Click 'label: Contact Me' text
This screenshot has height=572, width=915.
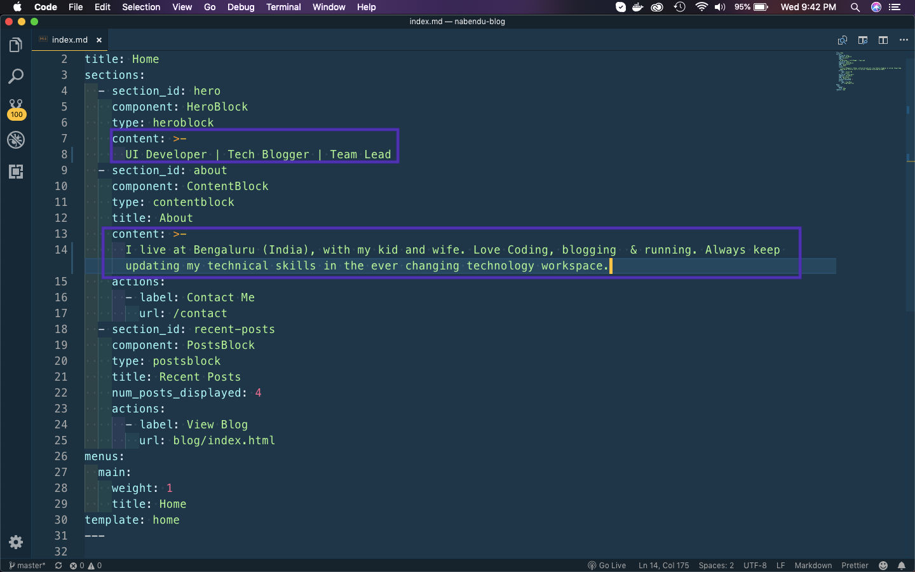[197, 297]
